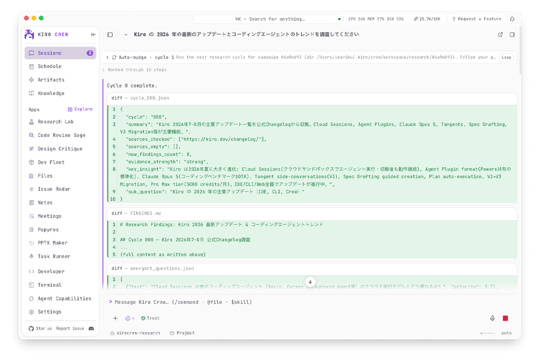This screenshot has width=538, height=363.
Task: Click the PPTX Maker icon
Action: [31, 243]
